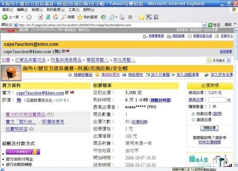Open the 收藏品與藝術品 breadcrumb
Screen dimensions: 238x171
click(31, 60)
